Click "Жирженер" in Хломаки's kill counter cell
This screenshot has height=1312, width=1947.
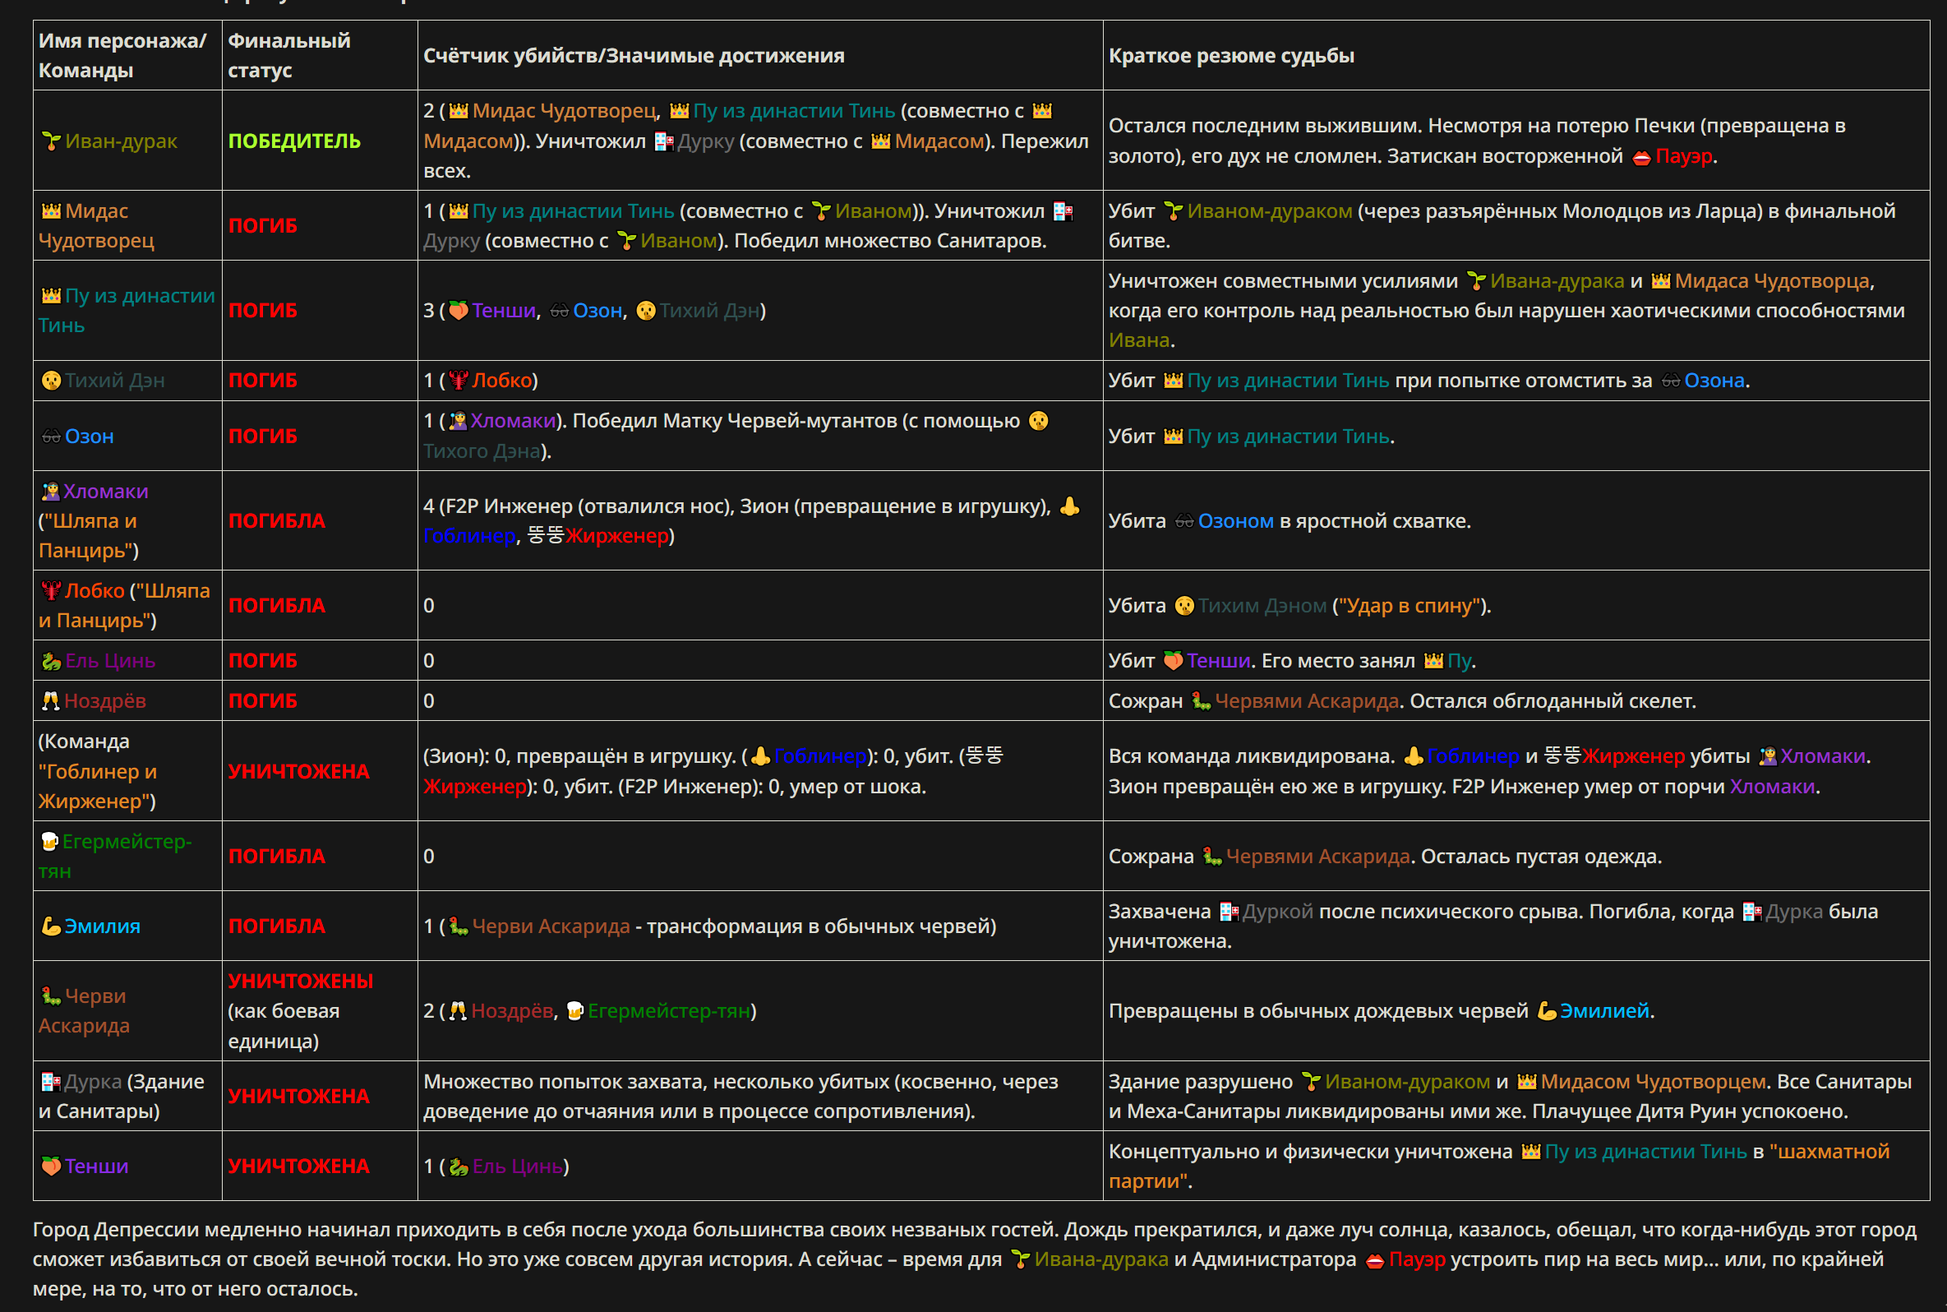click(617, 536)
